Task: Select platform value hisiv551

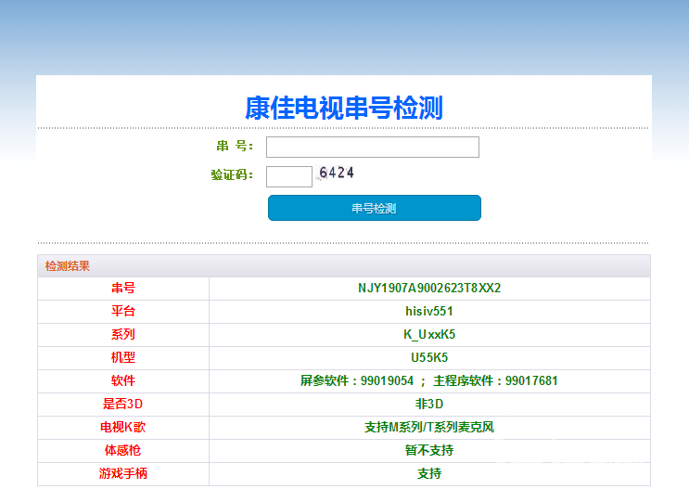Action: [x=429, y=311]
